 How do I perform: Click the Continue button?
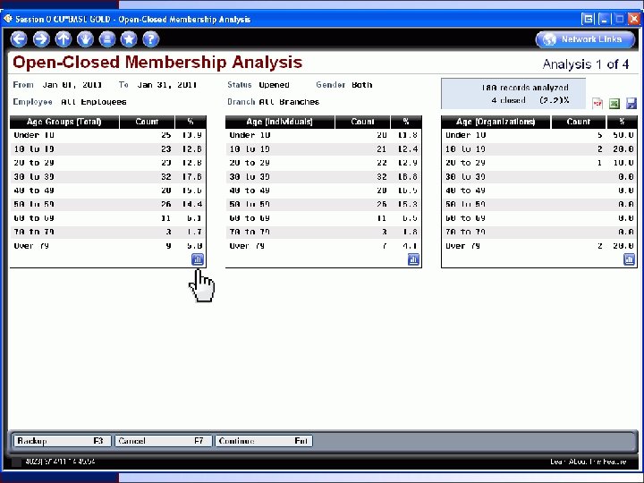[x=264, y=441]
